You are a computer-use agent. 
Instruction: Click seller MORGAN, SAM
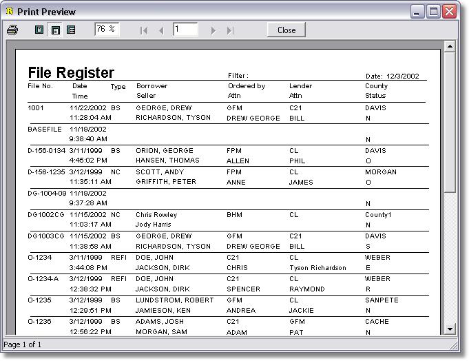point(162,331)
